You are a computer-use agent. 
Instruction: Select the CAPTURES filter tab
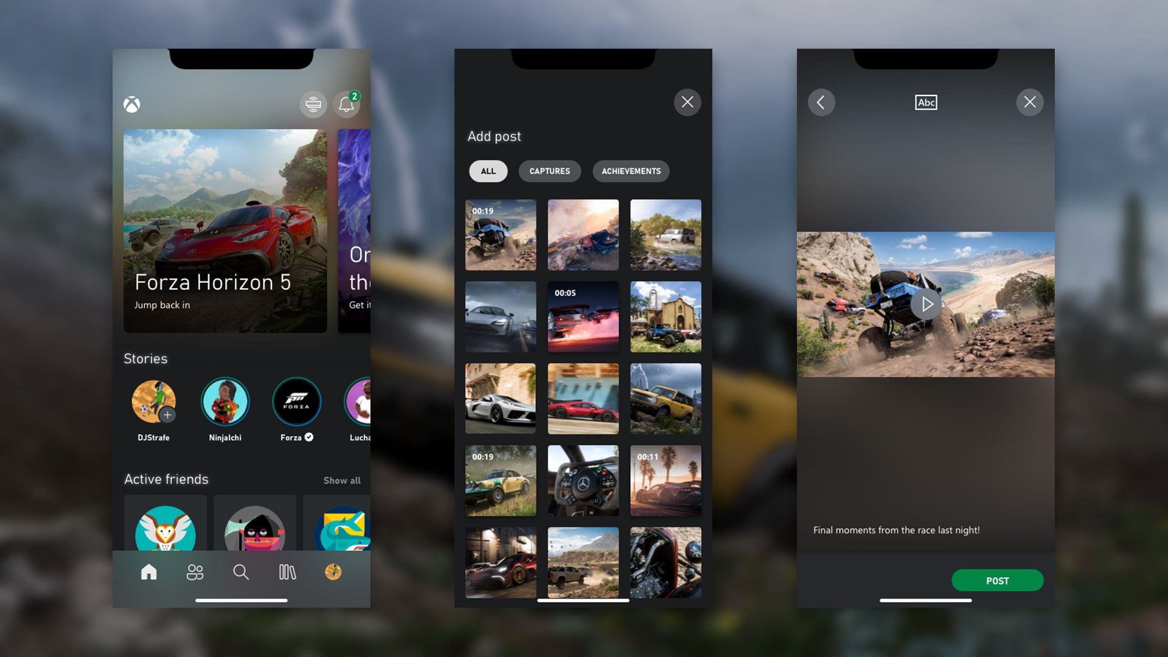549,170
